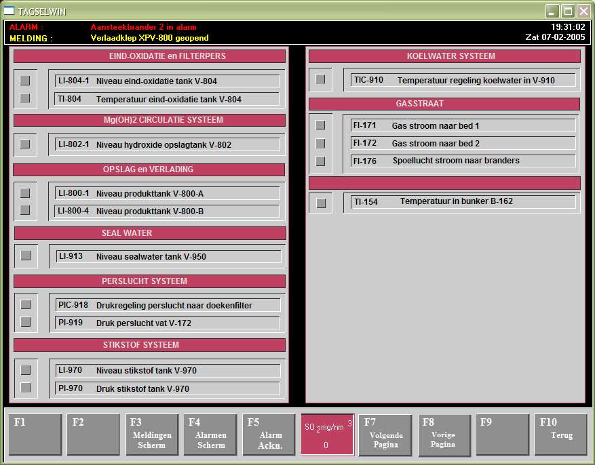Enable the PIC-918 perslucht checkbox
The image size is (595, 465).
coord(26,304)
